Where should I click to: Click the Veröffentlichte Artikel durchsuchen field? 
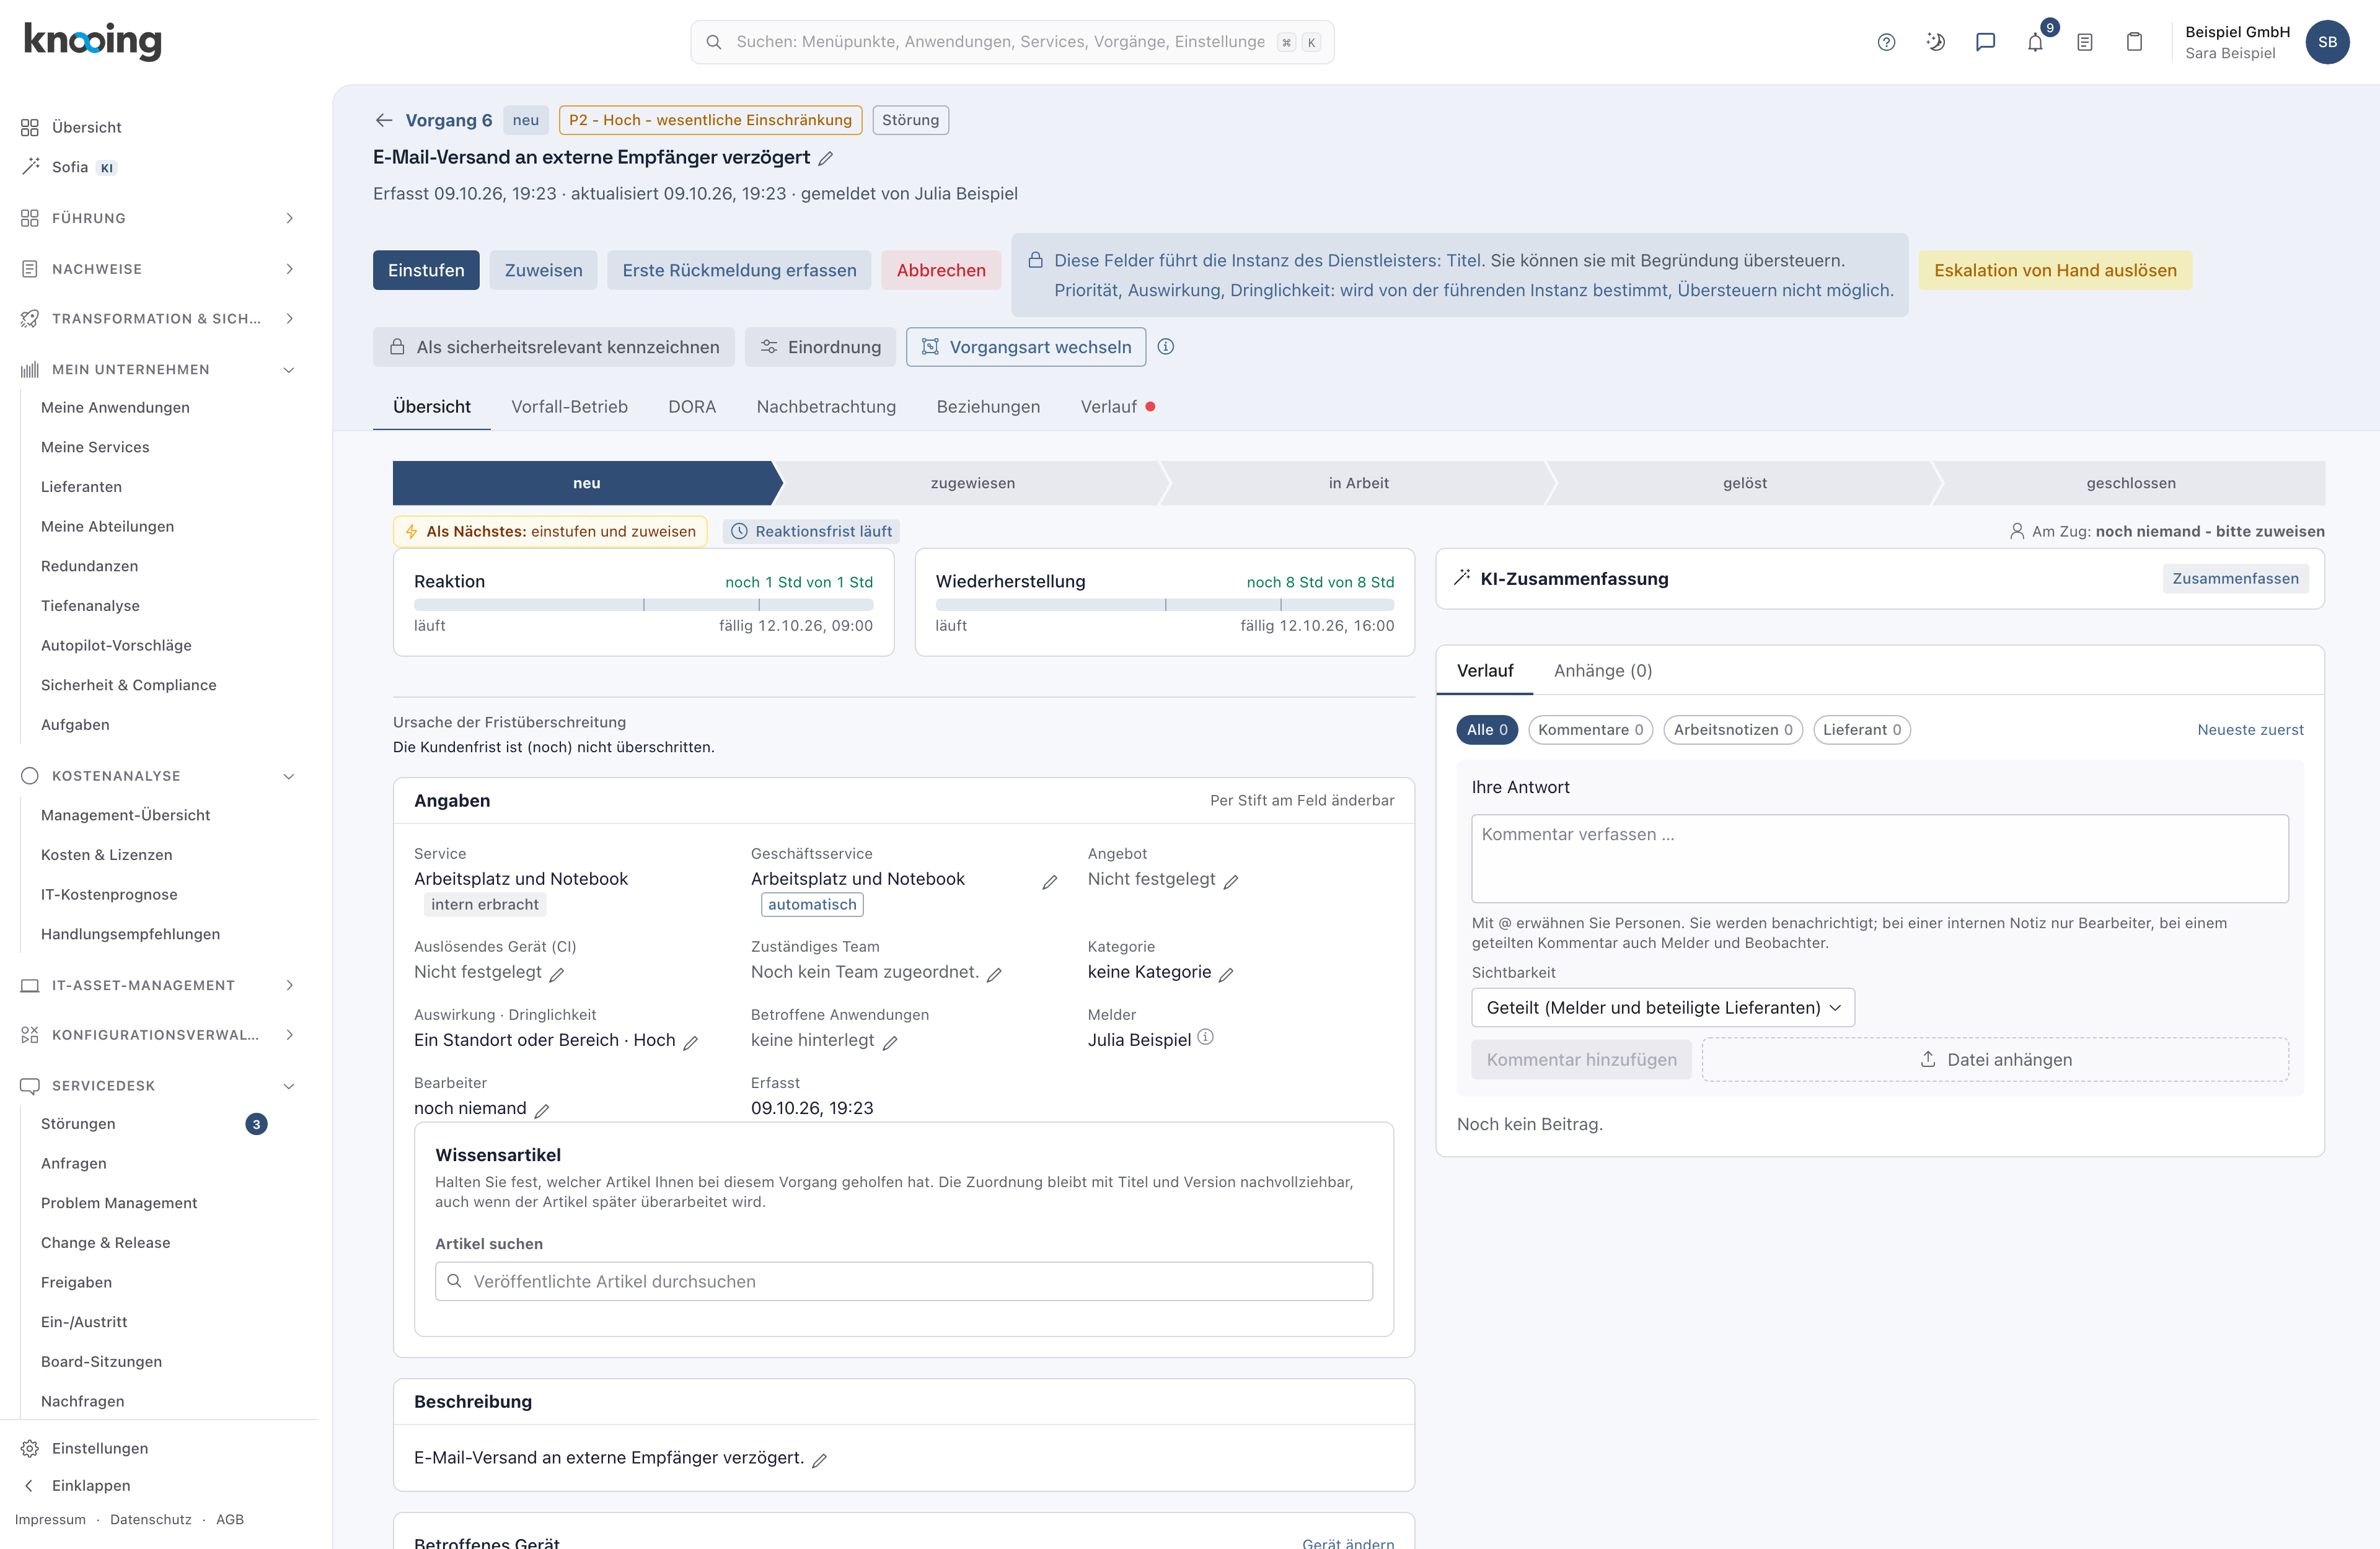click(x=903, y=1282)
